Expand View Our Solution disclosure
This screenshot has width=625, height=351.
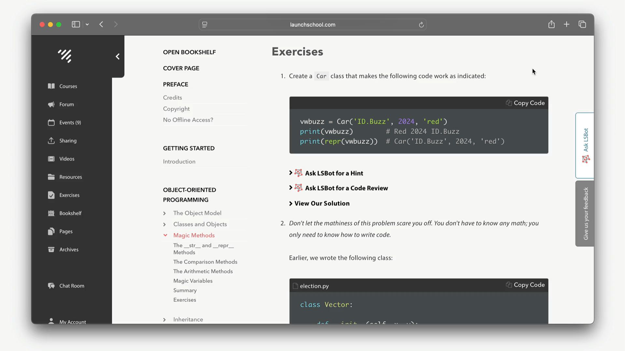click(x=322, y=203)
